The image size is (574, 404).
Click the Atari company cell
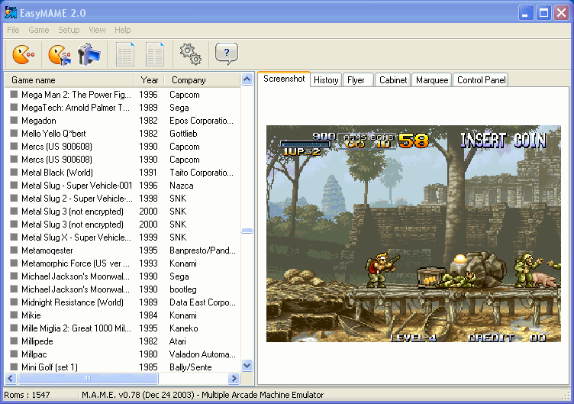pos(178,341)
